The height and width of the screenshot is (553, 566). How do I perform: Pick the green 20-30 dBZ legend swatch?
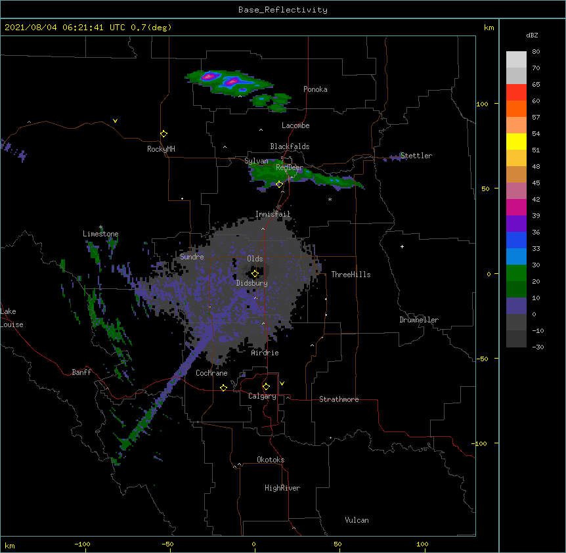[516, 273]
